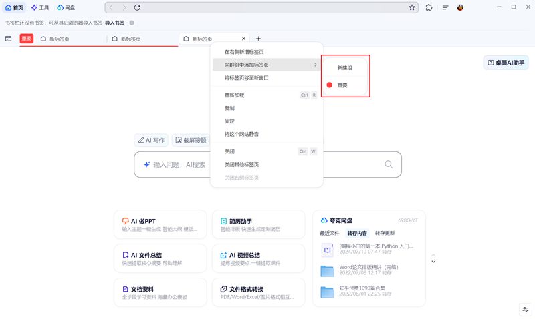The height and width of the screenshot is (319, 535).
Task: Dismiss the import bookmarks hint bar
Action: [132, 23]
